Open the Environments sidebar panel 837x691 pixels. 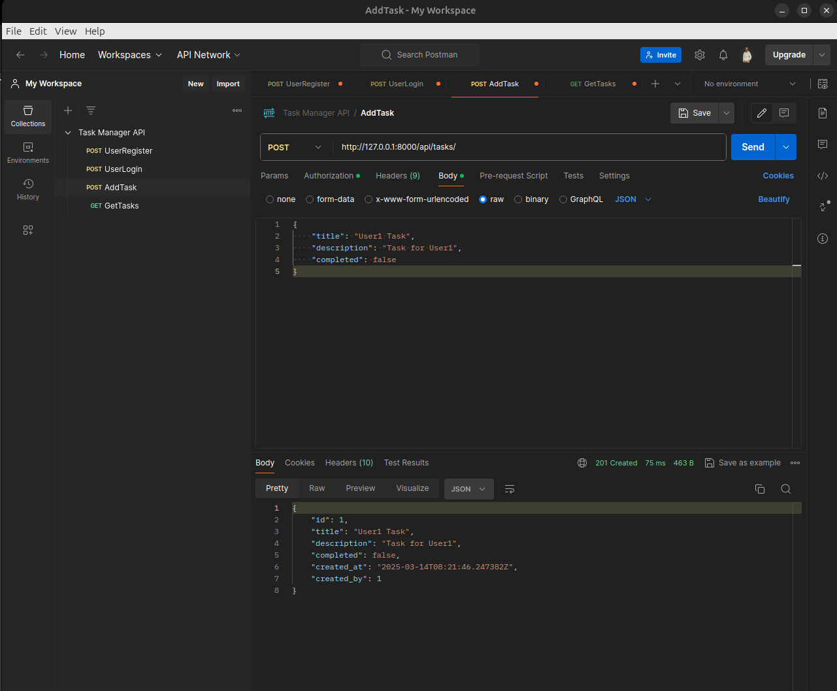pos(28,153)
